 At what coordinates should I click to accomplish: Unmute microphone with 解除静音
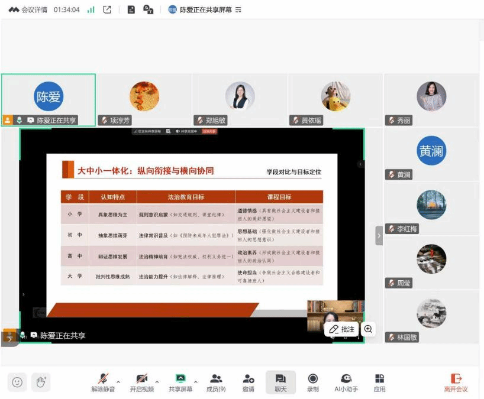point(104,382)
